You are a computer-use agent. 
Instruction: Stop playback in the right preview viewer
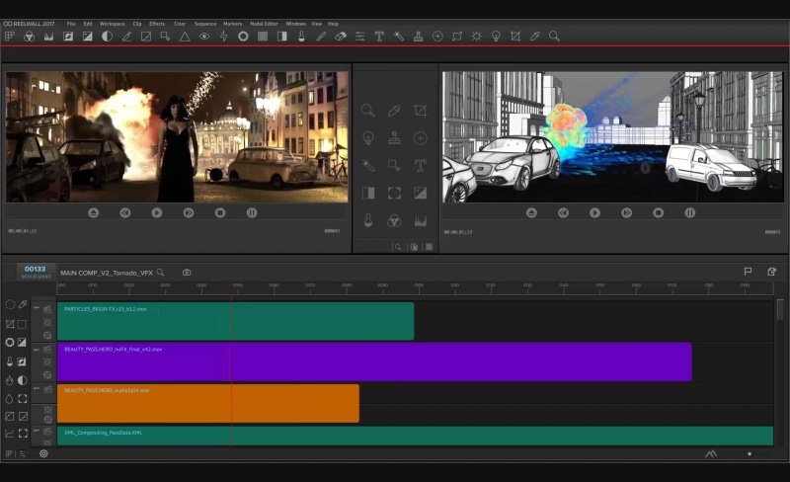[658, 212]
